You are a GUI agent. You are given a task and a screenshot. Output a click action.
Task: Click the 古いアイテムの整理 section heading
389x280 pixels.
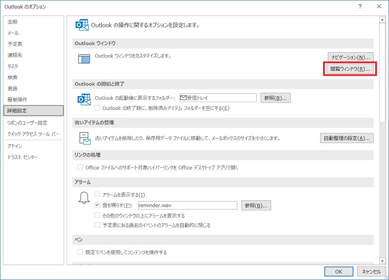point(94,123)
